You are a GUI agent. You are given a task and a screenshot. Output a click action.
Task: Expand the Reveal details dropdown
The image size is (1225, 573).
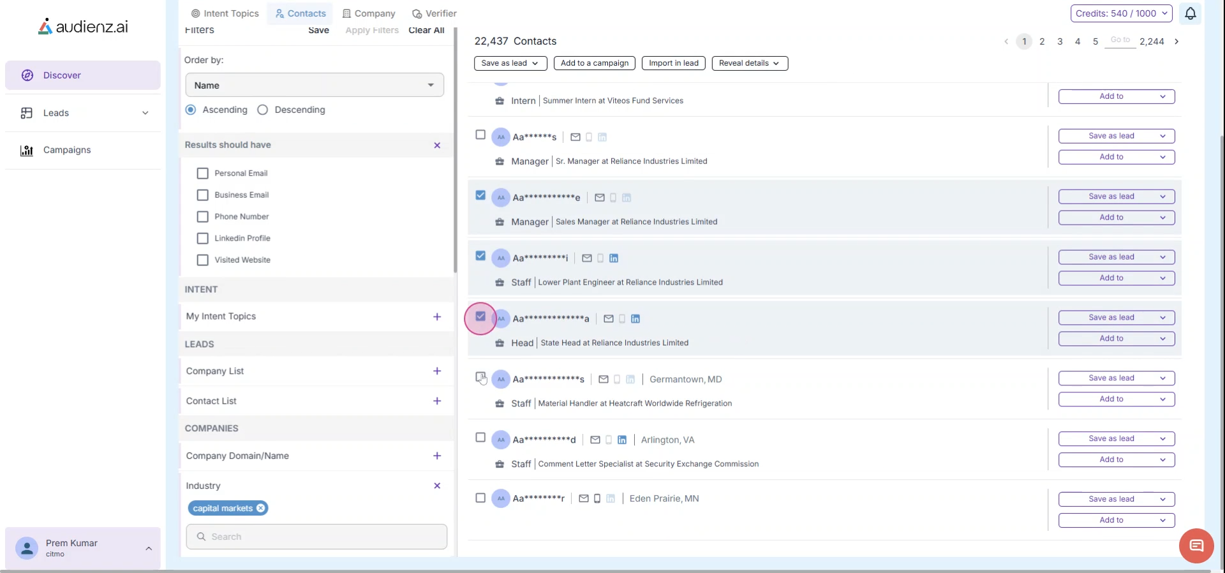[x=749, y=63]
